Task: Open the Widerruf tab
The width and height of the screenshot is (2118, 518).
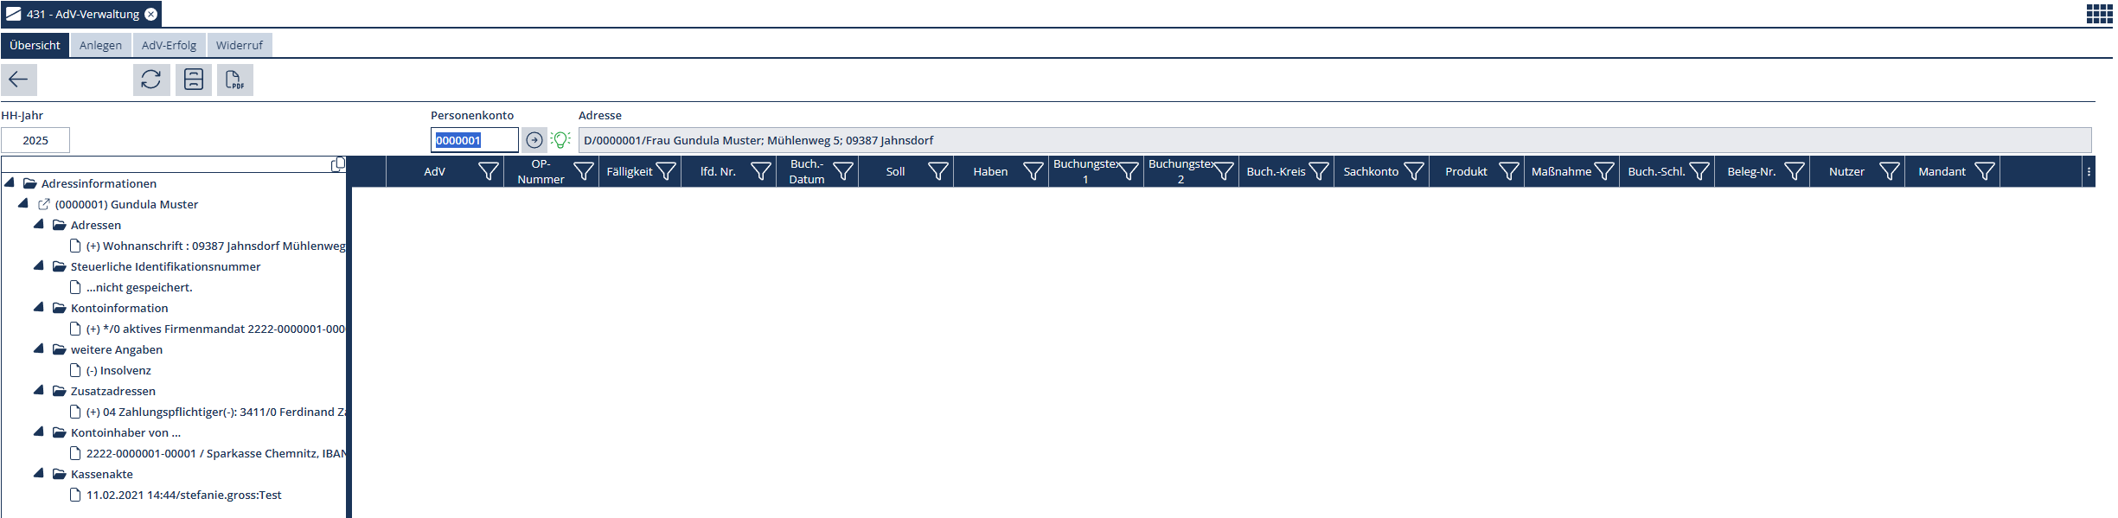Action: (x=239, y=45)
